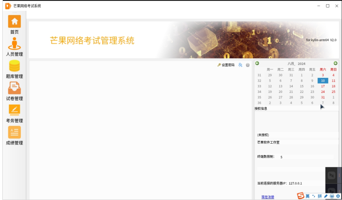Toggle 英 English input mode
This screenshot has width=342, height=200.
[308, 196]
